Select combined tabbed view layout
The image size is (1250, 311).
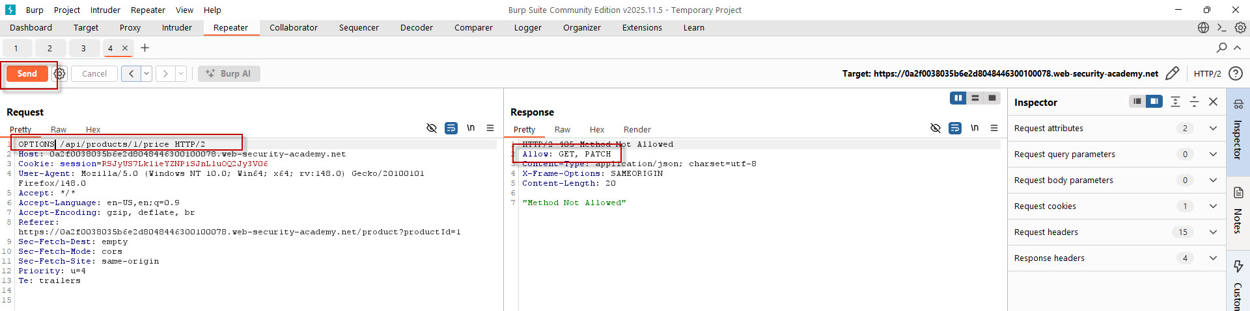point(992,98)
